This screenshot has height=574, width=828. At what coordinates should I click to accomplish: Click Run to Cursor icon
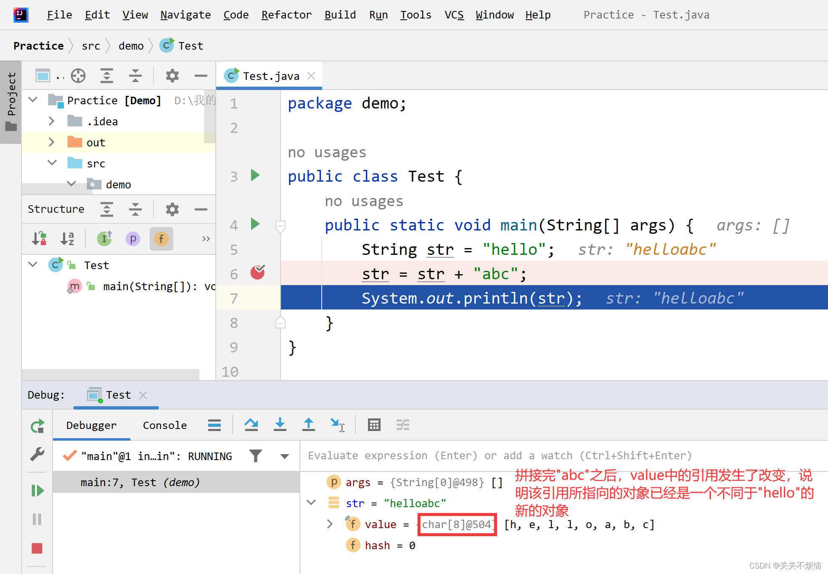[x=337, y=425]
